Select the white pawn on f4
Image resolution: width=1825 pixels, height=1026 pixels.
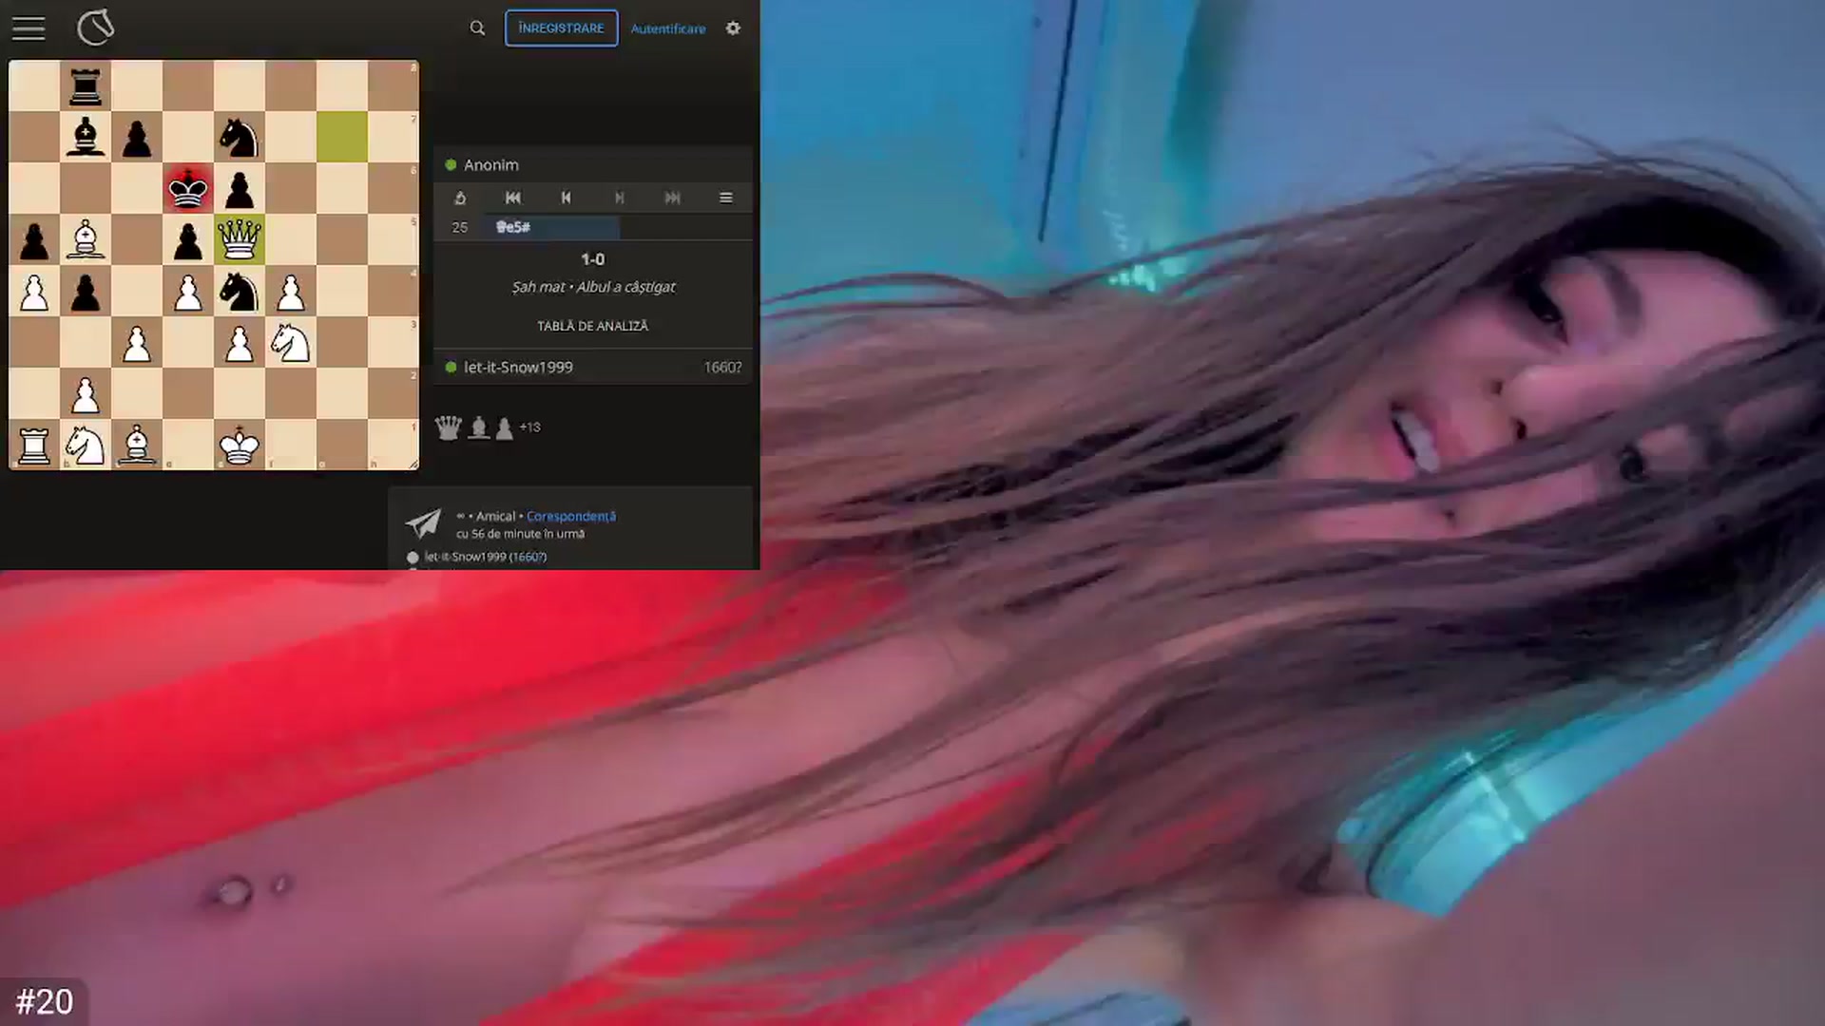(x=291, y=291)
